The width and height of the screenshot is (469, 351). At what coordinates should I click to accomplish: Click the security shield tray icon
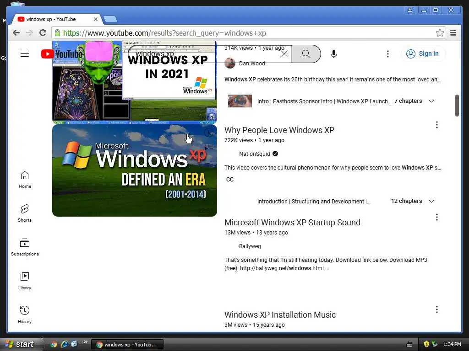click(426, 344)
